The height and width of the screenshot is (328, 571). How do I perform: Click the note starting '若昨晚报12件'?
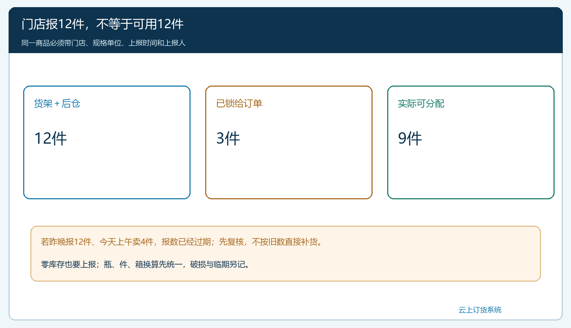click(182, 242)
